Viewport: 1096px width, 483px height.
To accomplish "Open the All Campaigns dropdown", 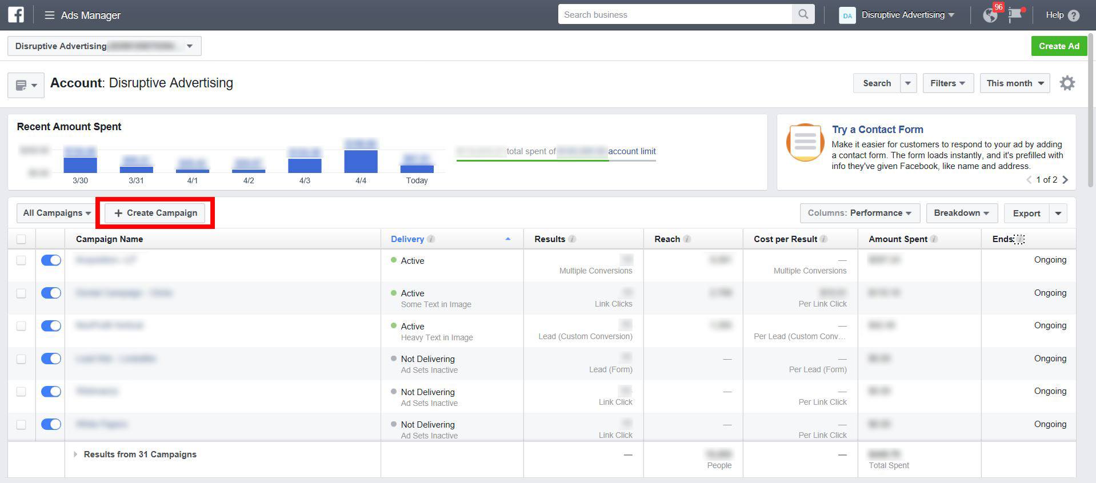I will pos(57,213).
